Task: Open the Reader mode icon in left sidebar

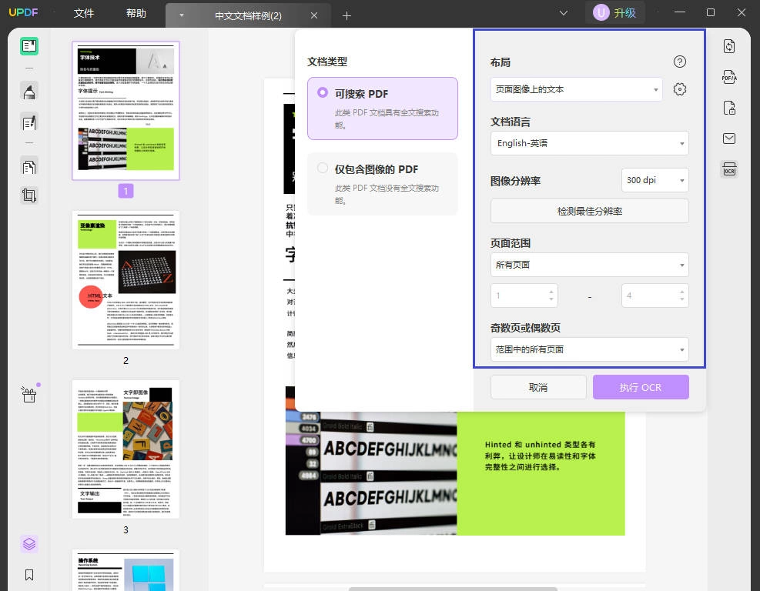Action: (29, 46)
